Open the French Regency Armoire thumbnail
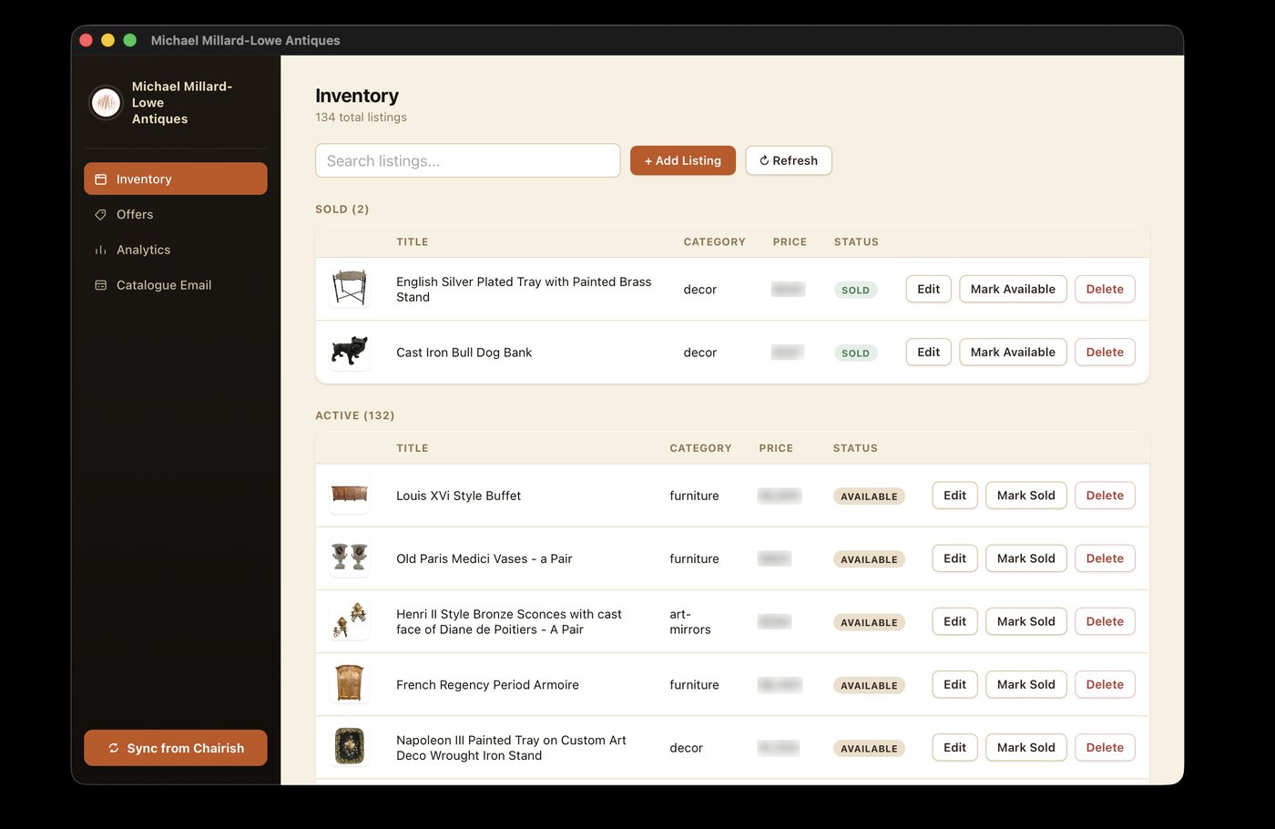 coord(350,684)
